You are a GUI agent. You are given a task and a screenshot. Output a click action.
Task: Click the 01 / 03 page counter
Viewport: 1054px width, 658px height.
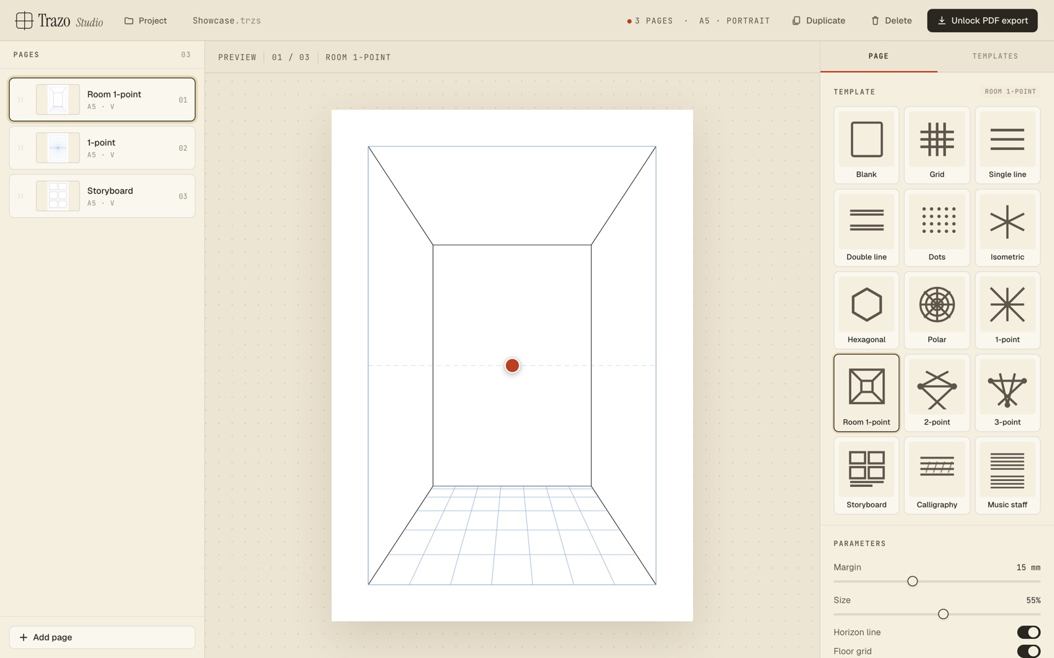291,57
